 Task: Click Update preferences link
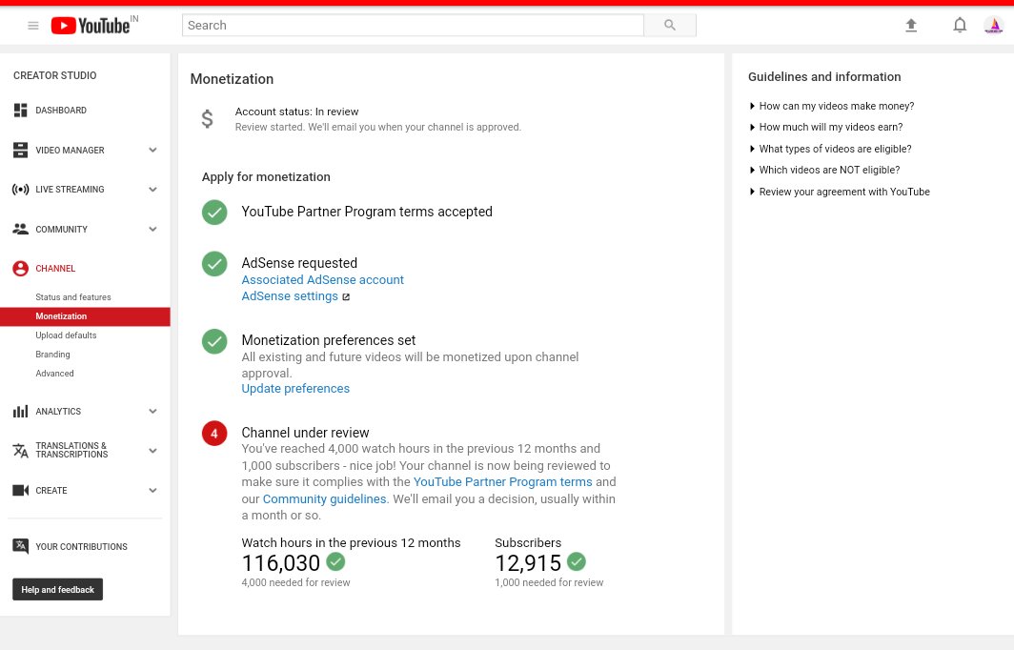[295, 389]
